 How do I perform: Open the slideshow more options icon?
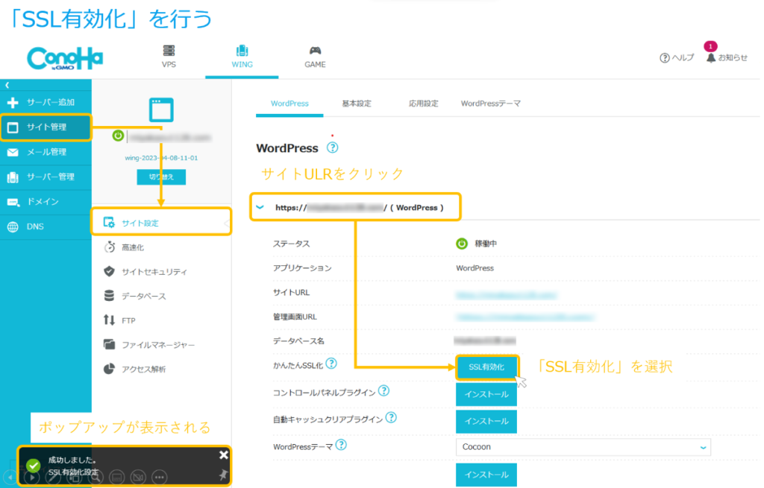[x=160, y=478]
